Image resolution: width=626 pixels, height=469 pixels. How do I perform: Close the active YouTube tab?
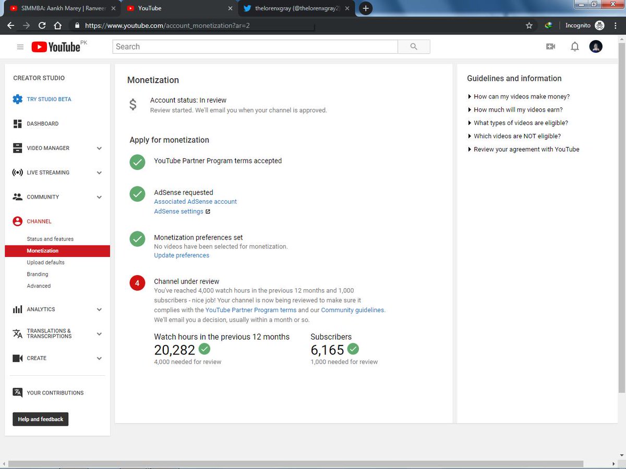click(x=230, y=8)
